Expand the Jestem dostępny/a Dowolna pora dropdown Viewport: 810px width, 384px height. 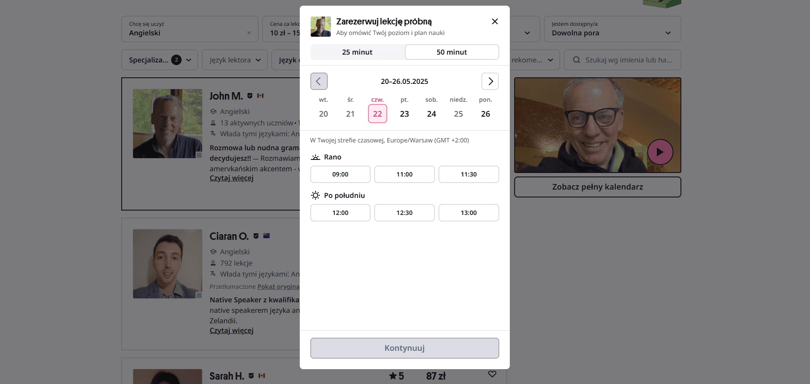pyautogui.click(x=613, y=29)
